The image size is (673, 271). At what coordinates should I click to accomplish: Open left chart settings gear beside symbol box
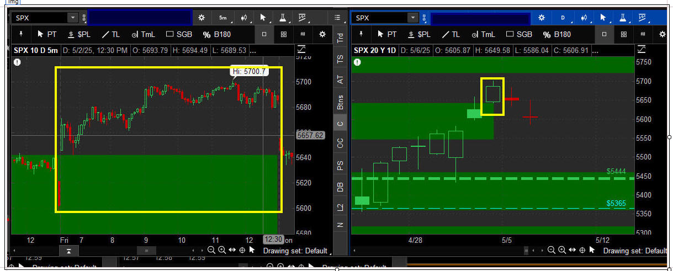tap(202, 18)
